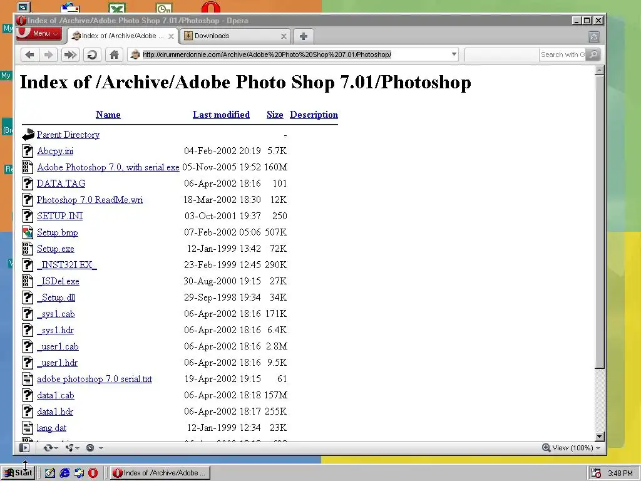The height and width of the screenshot is (481, 641).
Task: Click Show Desktop quick launch icon
Action: (x=50, y=473)
